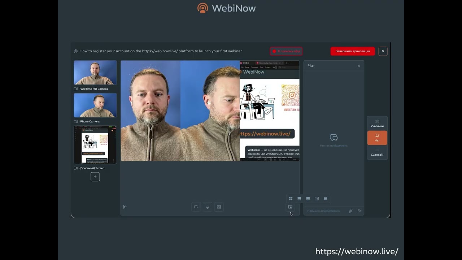Switch to the Чат tab
Viewport: 462px width, 260px height.
pyautogui.click(x=377, y=138)
